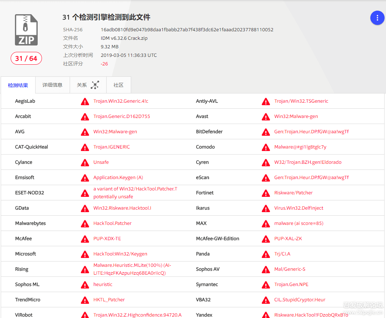Open the 详细信息 tab
The image size is (386, 318).
click(53, 85)
